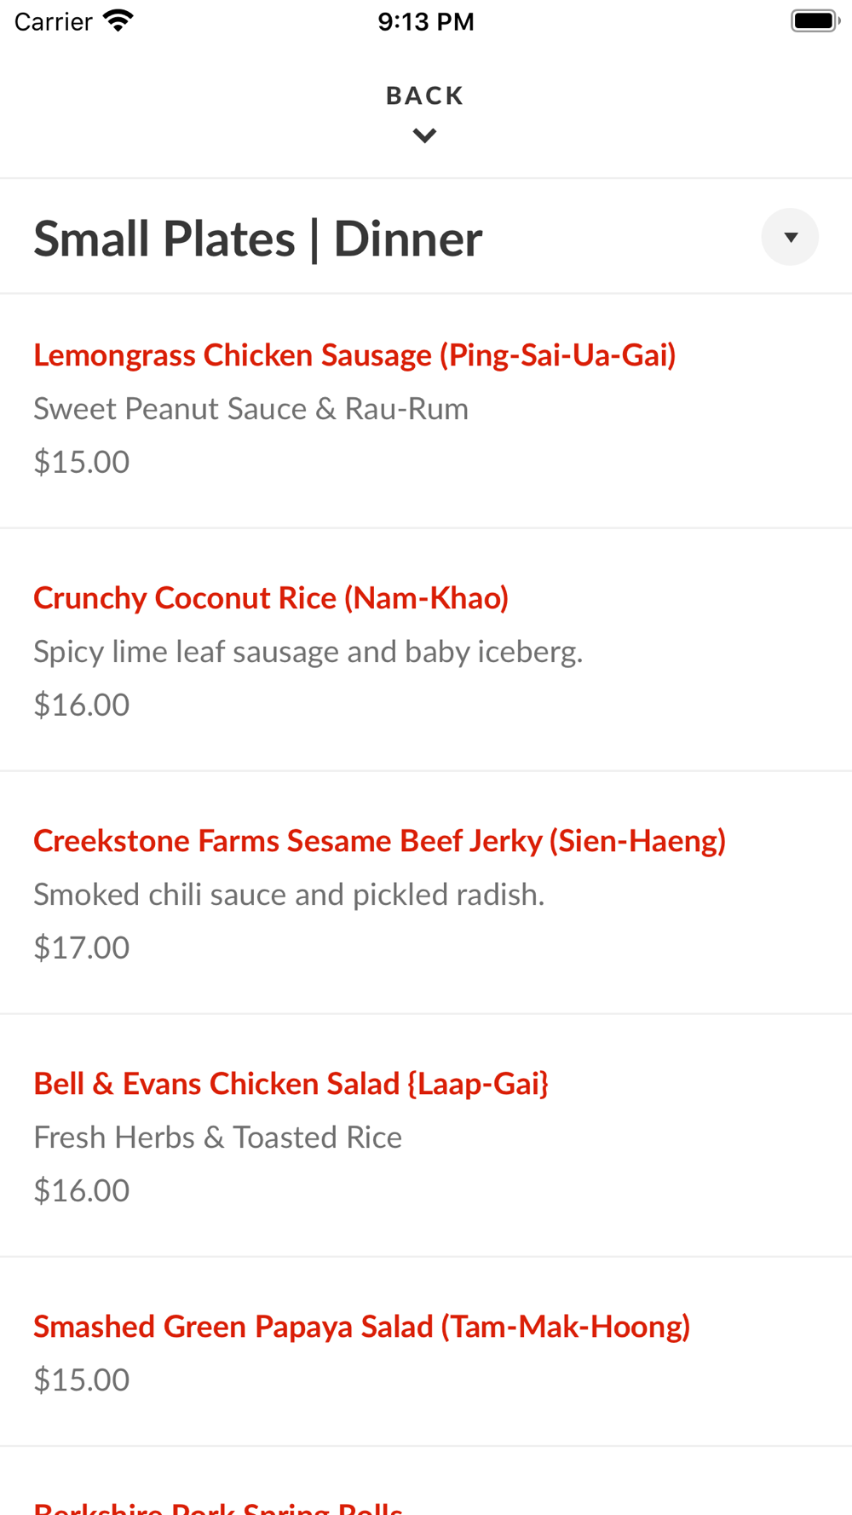Tap the BACK button label
Image resolution: width=852 pixels, height=1515 pixels.
coord(424,95)
